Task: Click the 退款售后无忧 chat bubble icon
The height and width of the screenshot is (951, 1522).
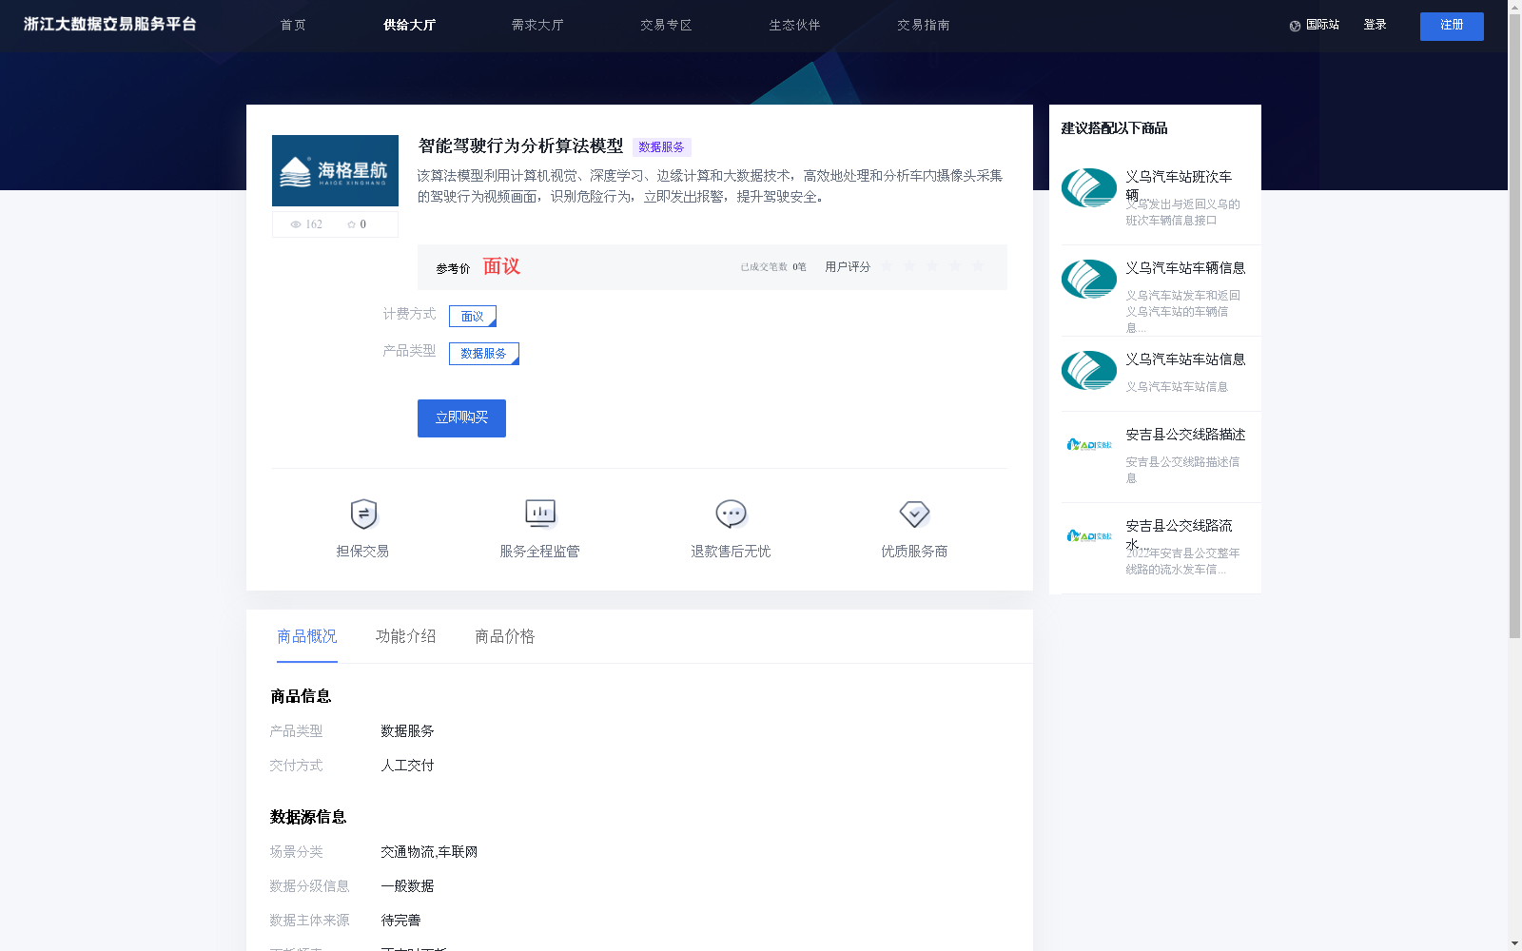Action: [x=731, y=514]
